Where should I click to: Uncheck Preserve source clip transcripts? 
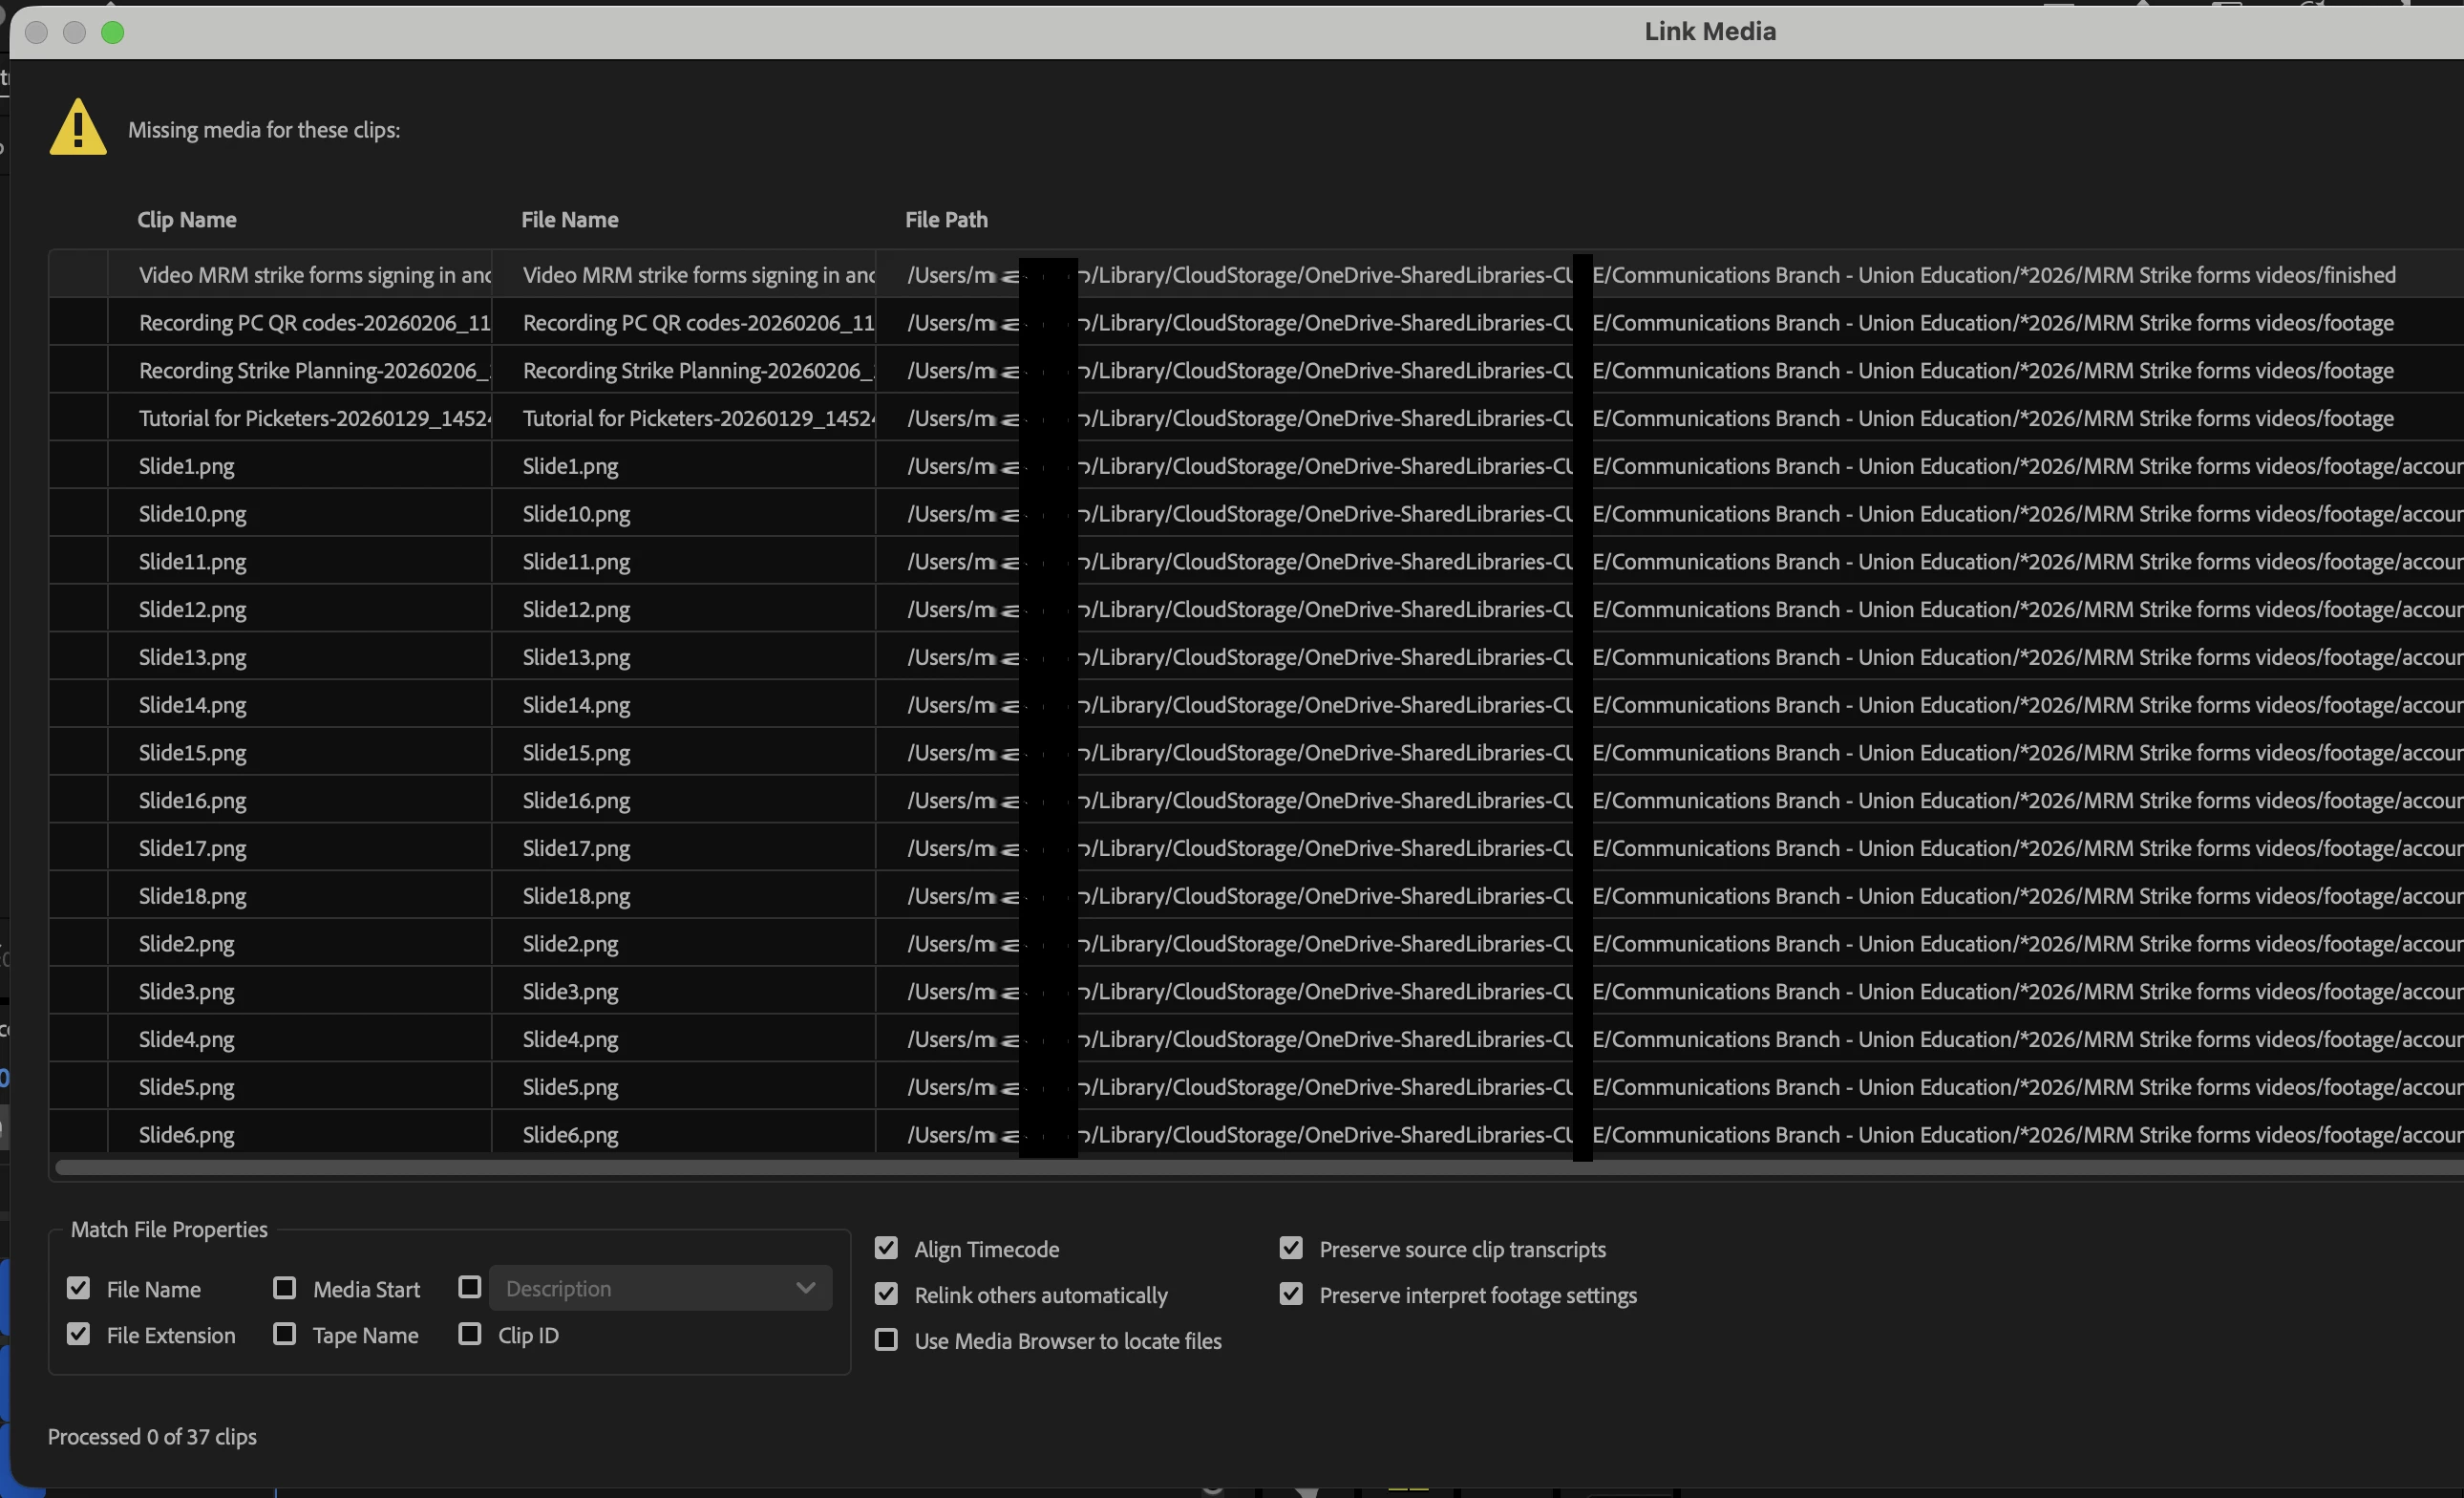click(x=1291, y=1248)
